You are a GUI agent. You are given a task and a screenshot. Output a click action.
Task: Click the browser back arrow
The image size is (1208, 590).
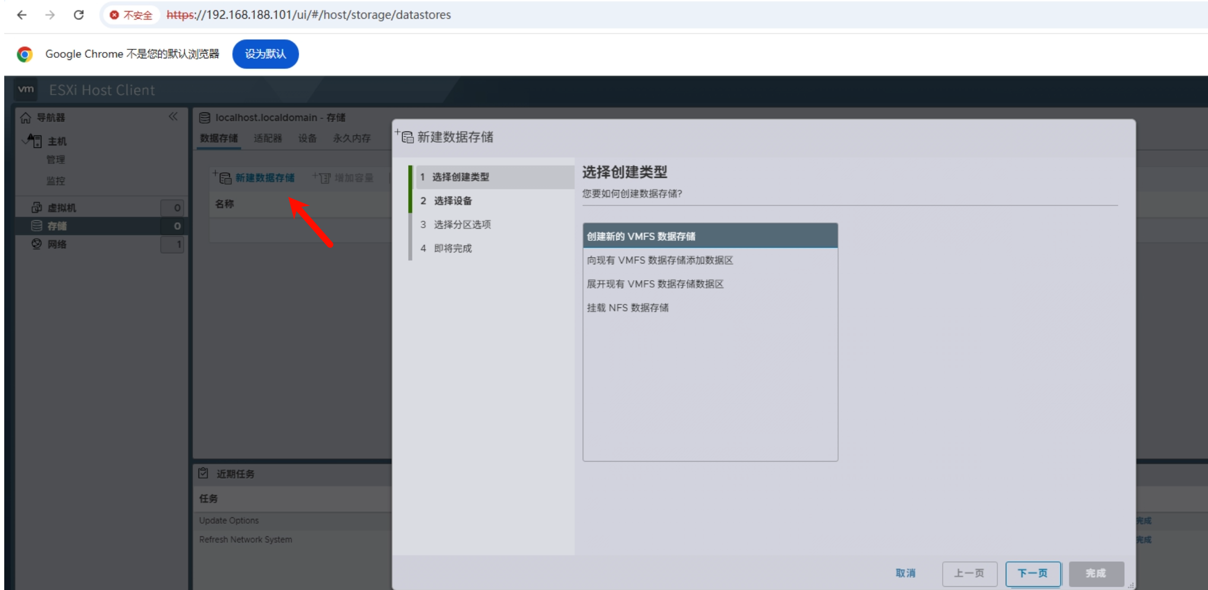22,15
